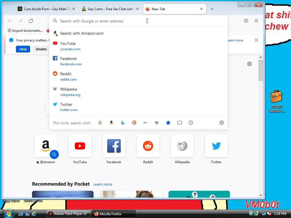This screenshot has height=218, width=291.
Task: Click the Forward navigation arrow
Action: [x=20, y=21]
